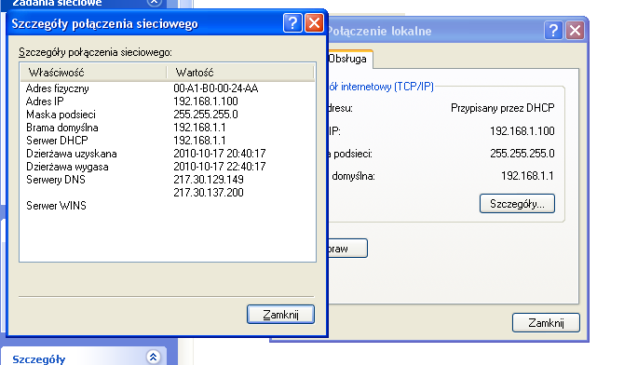Select the Dzierżawa uzyskana row
Screen dimensions: 624x365
168,154
